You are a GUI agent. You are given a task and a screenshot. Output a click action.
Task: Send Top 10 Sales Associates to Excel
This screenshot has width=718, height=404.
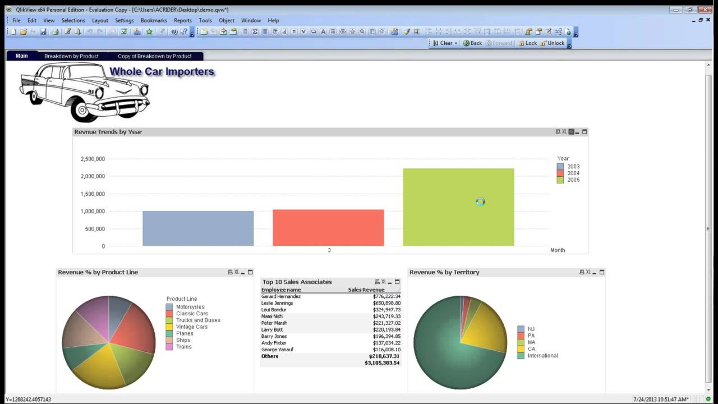click(384, 282)
